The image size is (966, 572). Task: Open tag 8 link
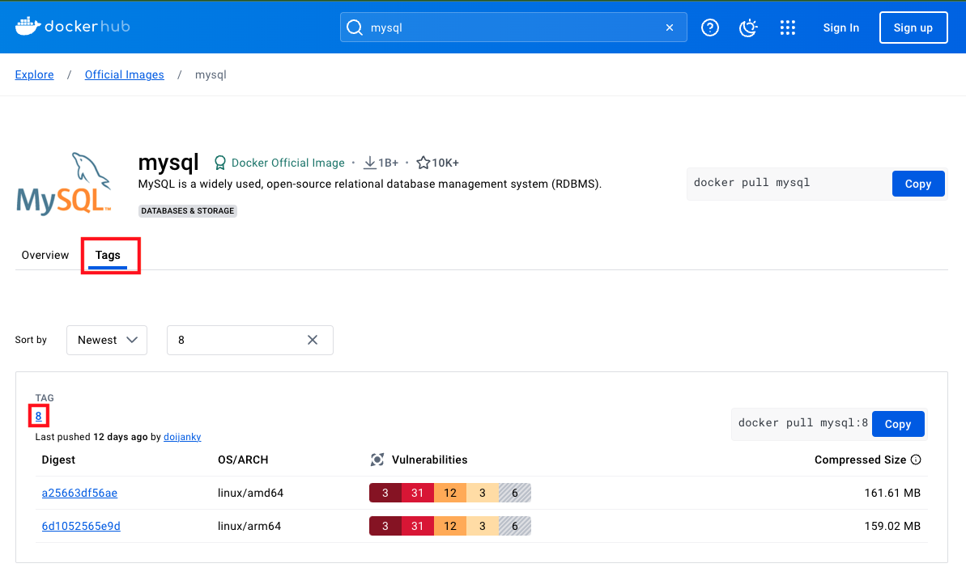pyautogui.click(x=38, y=416)
